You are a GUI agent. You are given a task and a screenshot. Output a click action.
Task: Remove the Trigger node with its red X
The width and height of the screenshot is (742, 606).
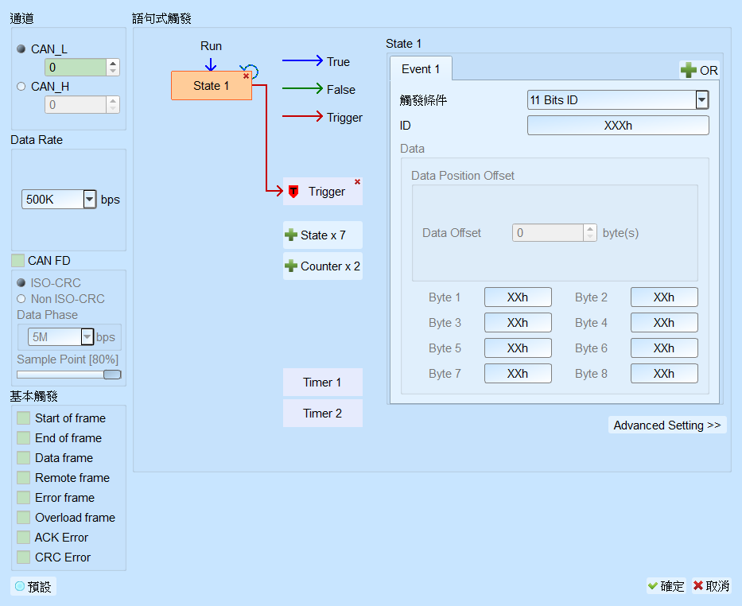point(357,182)
